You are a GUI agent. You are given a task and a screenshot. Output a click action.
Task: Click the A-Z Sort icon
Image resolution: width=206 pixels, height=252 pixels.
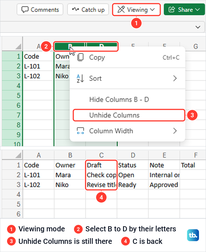tap(80, 78)
